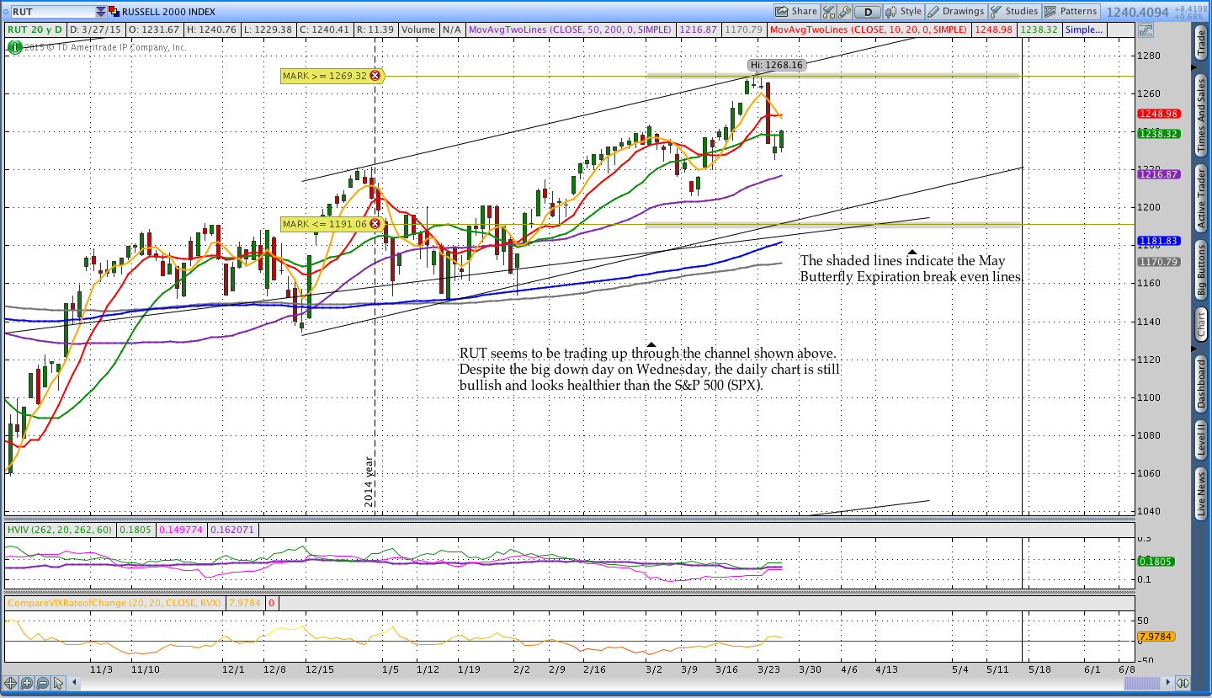1212x698 pixels.
Task: Click the H: 1240.76 high value
Action: point(213,29)
